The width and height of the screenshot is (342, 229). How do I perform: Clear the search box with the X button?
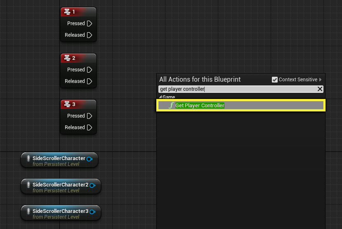[320, 89]
